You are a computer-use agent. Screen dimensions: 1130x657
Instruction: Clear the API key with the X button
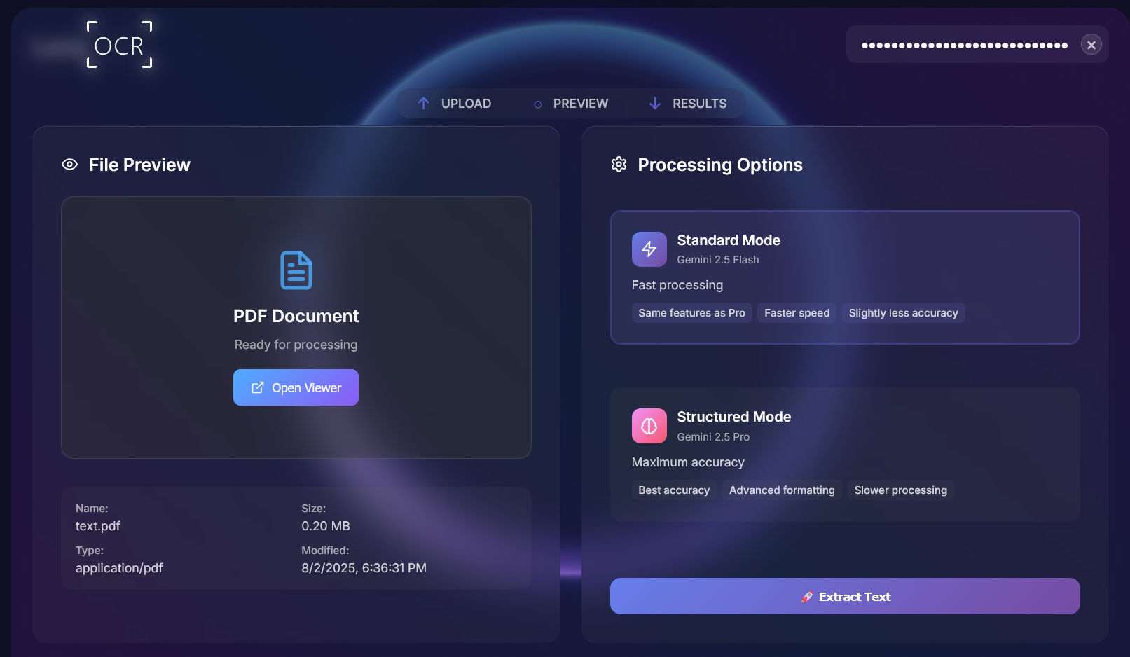(1090, 44)
